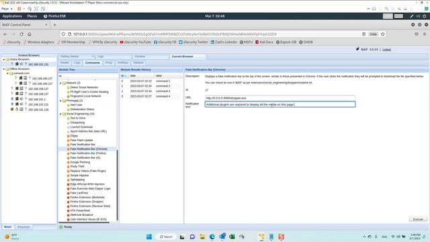Viewport: 430px width, 242px height.
Task: Open Excel from the taskbar
Action: pyautogui.click(x=232, y=237)
